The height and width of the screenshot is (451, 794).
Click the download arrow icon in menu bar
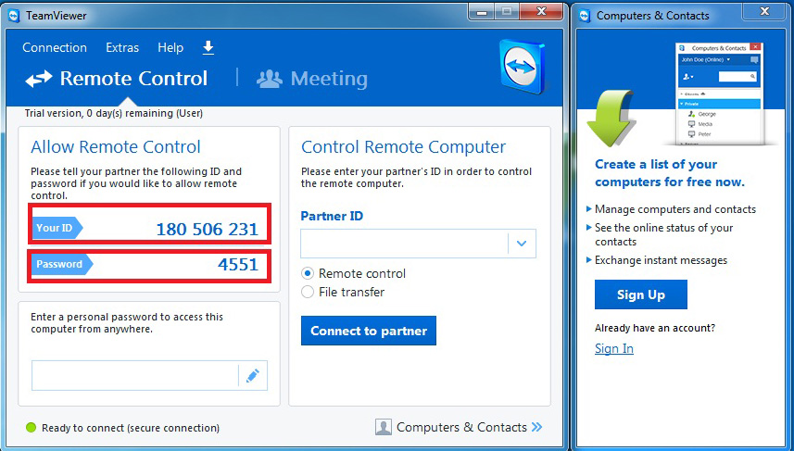(x=208, y=47)
